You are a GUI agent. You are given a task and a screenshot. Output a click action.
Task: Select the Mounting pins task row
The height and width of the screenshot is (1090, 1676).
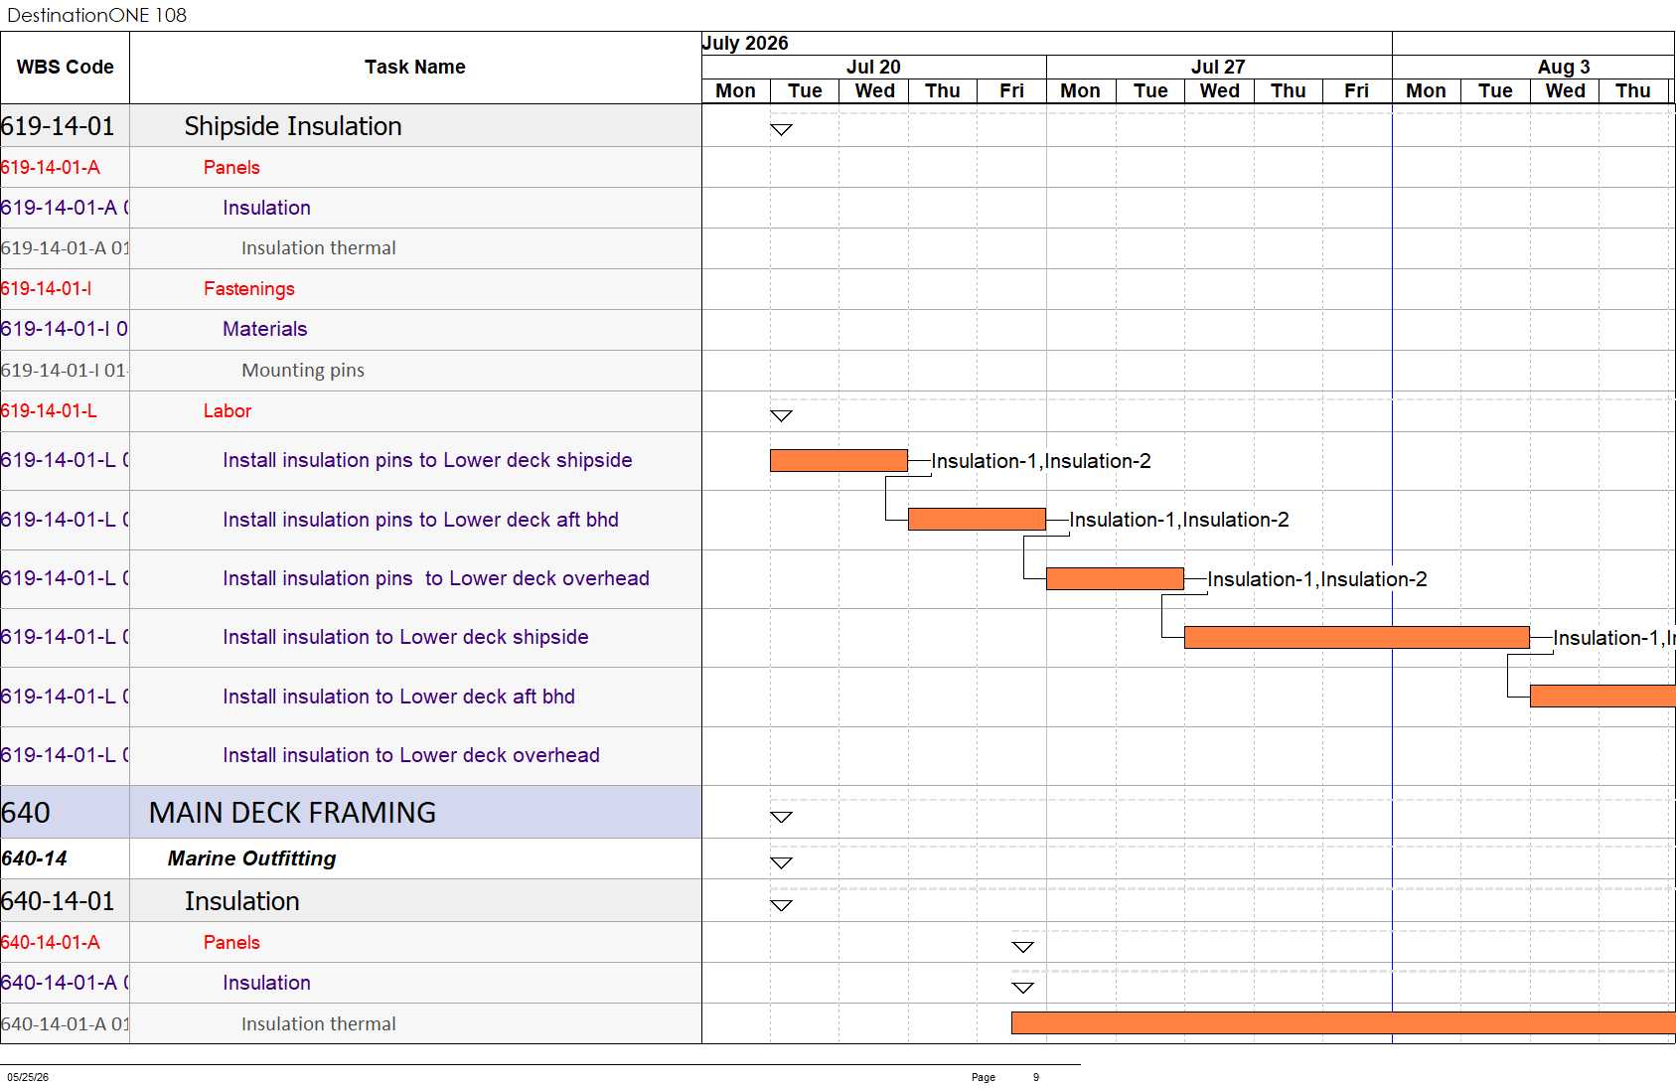click(x=351, y=370)
